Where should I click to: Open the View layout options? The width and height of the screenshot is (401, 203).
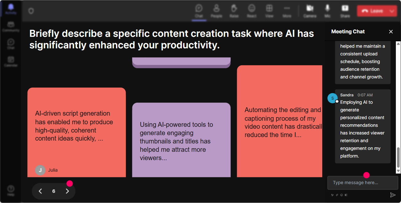[x=269, y=11]
